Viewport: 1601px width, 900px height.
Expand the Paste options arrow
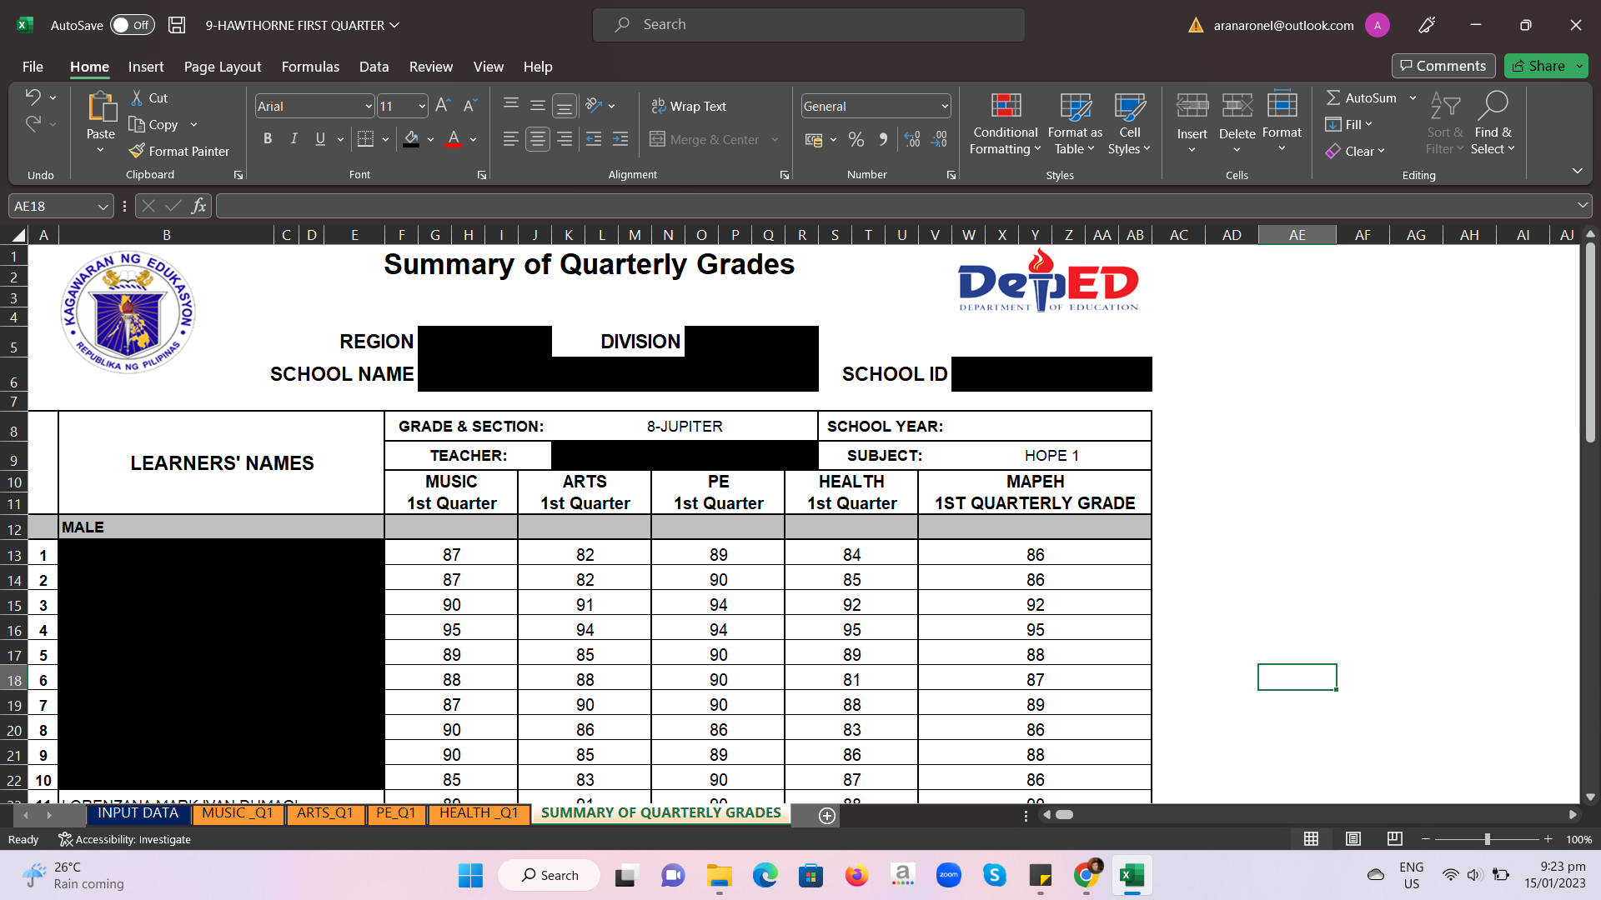[x=100, y=151]
